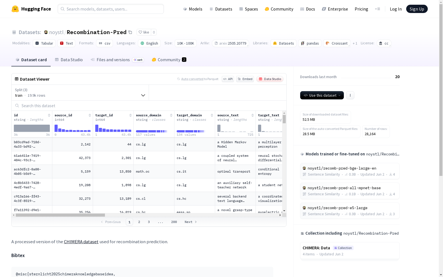The image size is (443, 277).
Task: Select the cc license tag
Action: 384,43
